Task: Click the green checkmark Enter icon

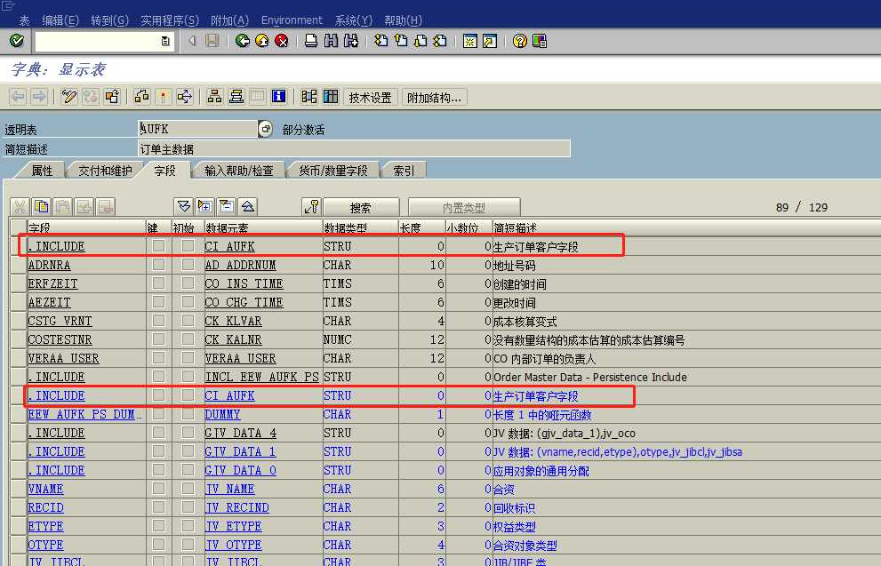Action: [17, 41]
